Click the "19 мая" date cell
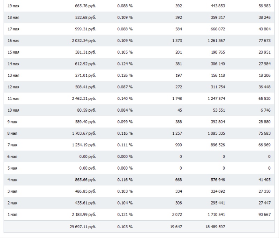The height and width of the screenshot is (238, 279). point(14,6)
